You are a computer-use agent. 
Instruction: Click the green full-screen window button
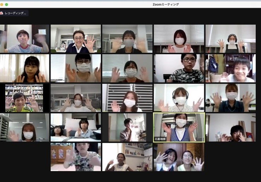(6, 4)
